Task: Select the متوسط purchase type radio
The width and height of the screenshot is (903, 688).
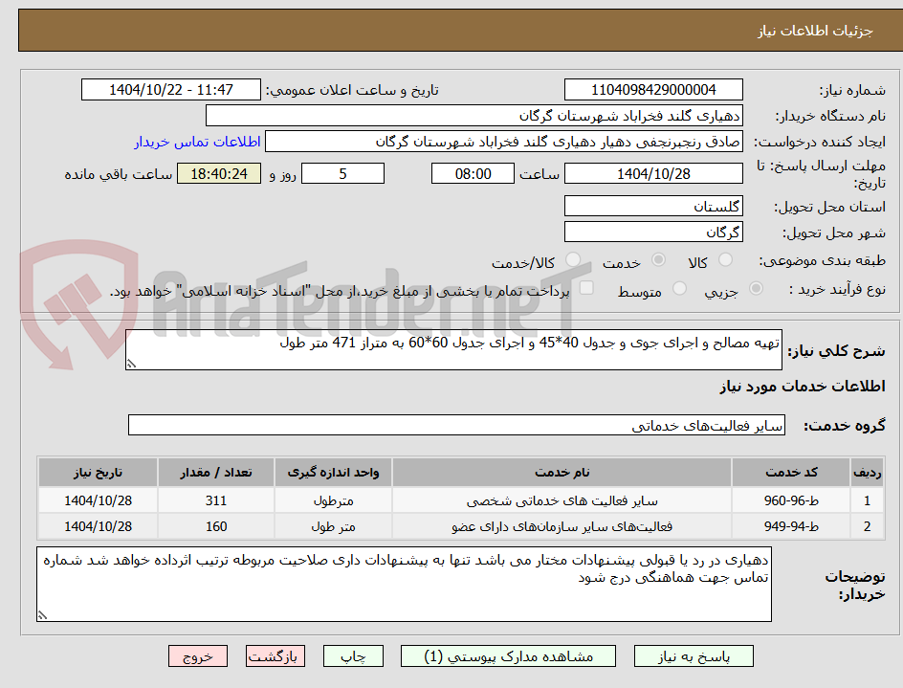Action: coord(679,288)
